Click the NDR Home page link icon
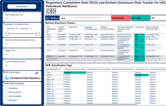The height and width of the screenshot is (106, 166). pyautogui.click(x=37, y=73)
